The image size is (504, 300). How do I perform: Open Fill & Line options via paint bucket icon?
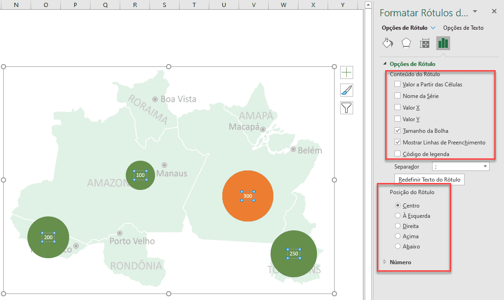click(388, 42)
